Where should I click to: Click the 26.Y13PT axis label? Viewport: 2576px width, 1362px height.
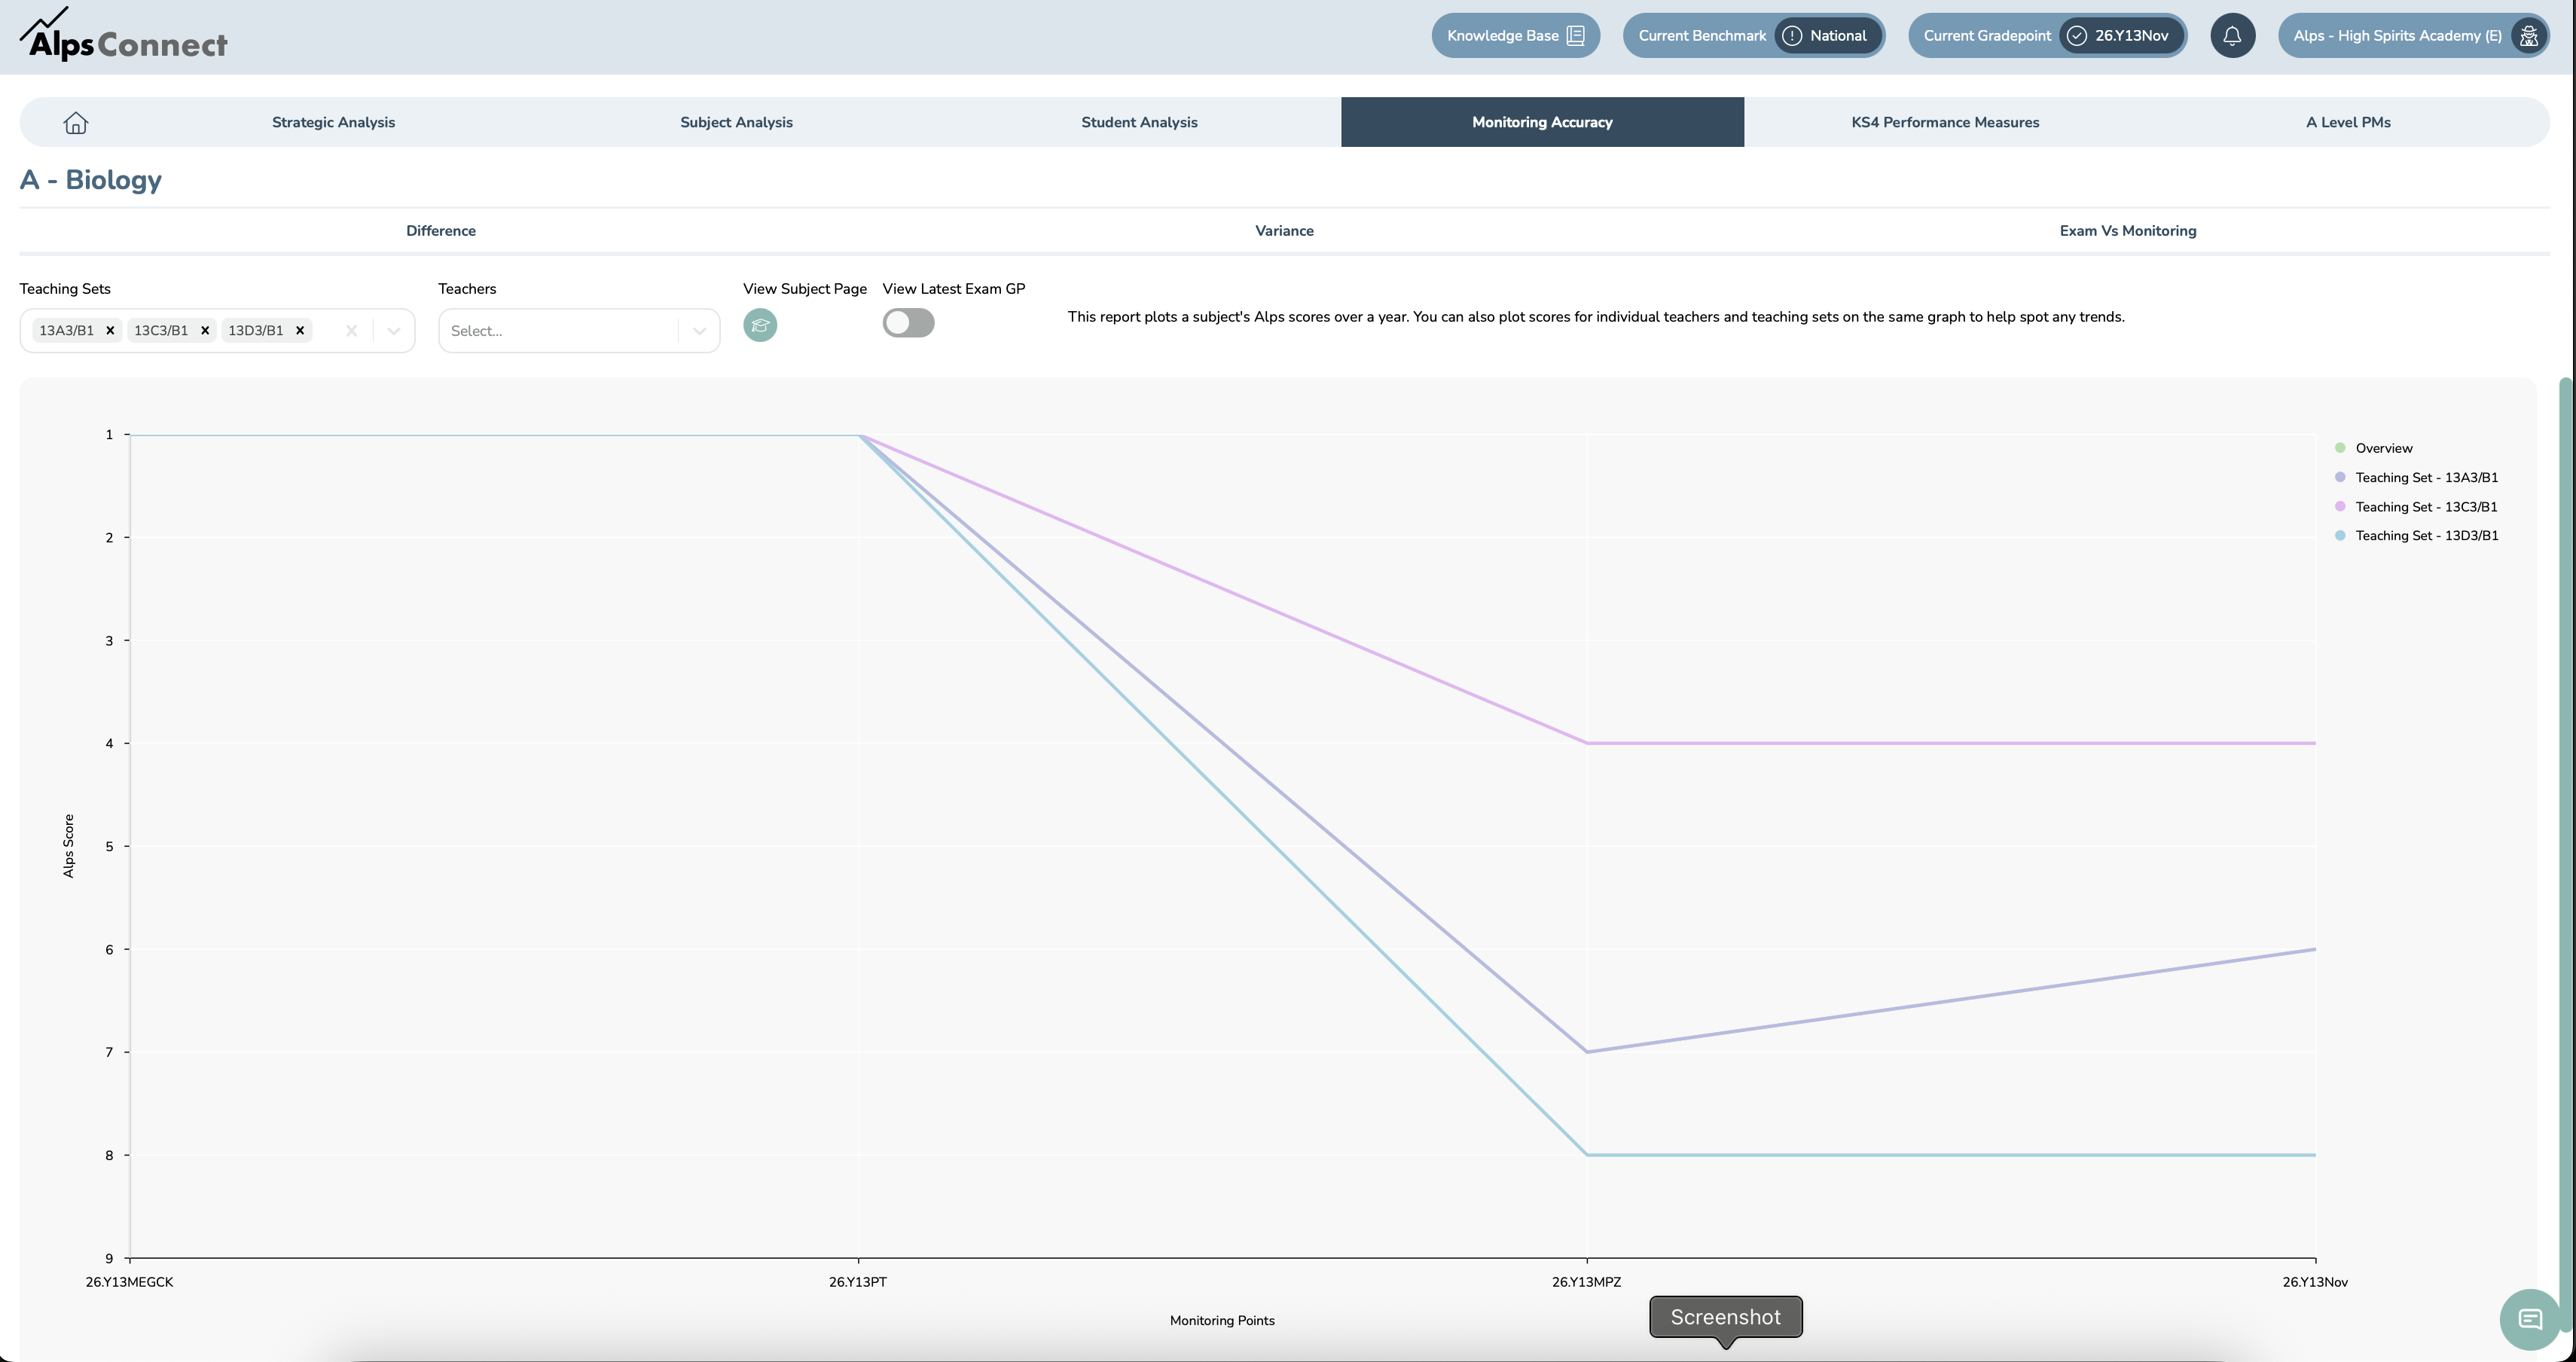[858, 1282]
